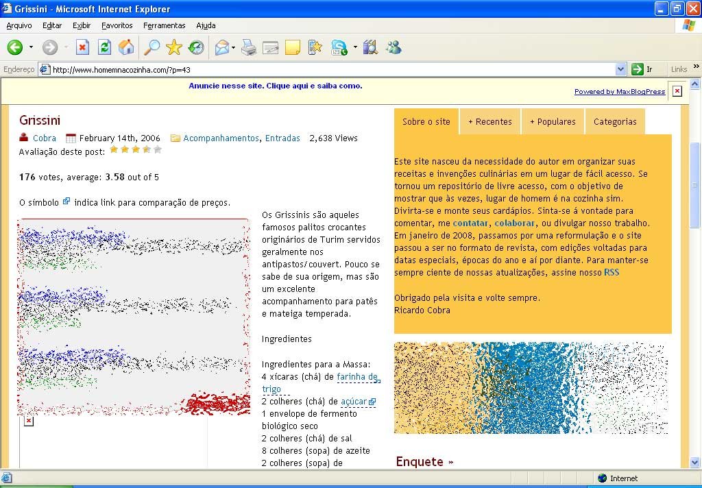Switch to the + Populares tab
702x488 pixels.
click(x=552, y=121)
